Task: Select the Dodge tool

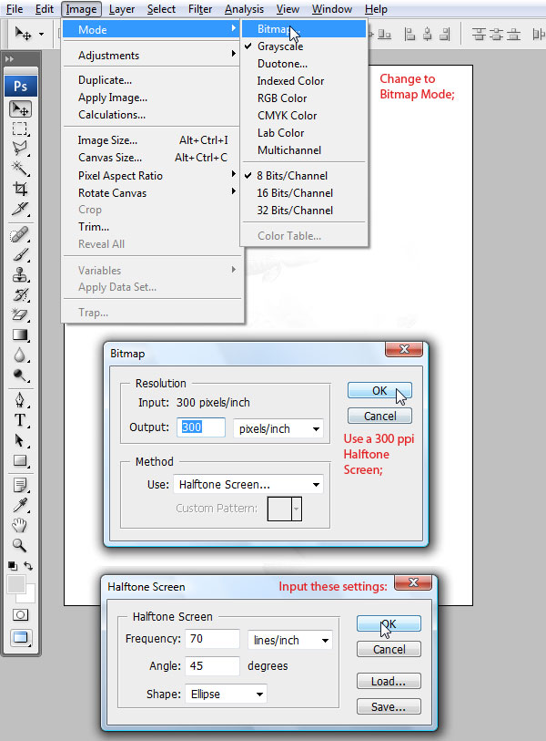Action: (x=20, y=376)
